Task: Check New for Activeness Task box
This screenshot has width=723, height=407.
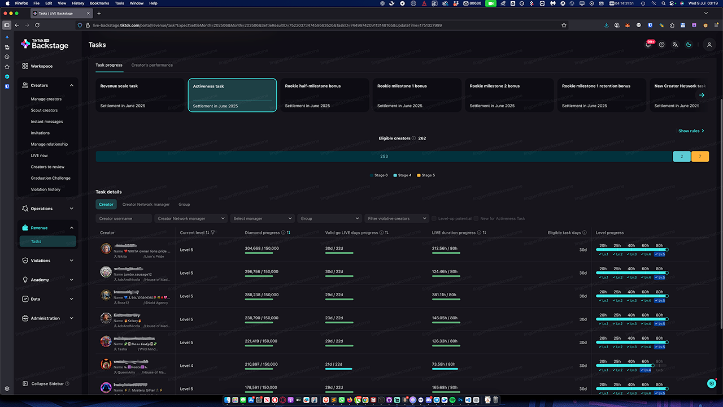Action: point(476,219)
